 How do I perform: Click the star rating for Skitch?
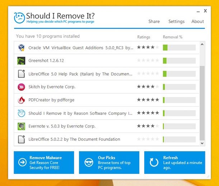tap(148, 87)
